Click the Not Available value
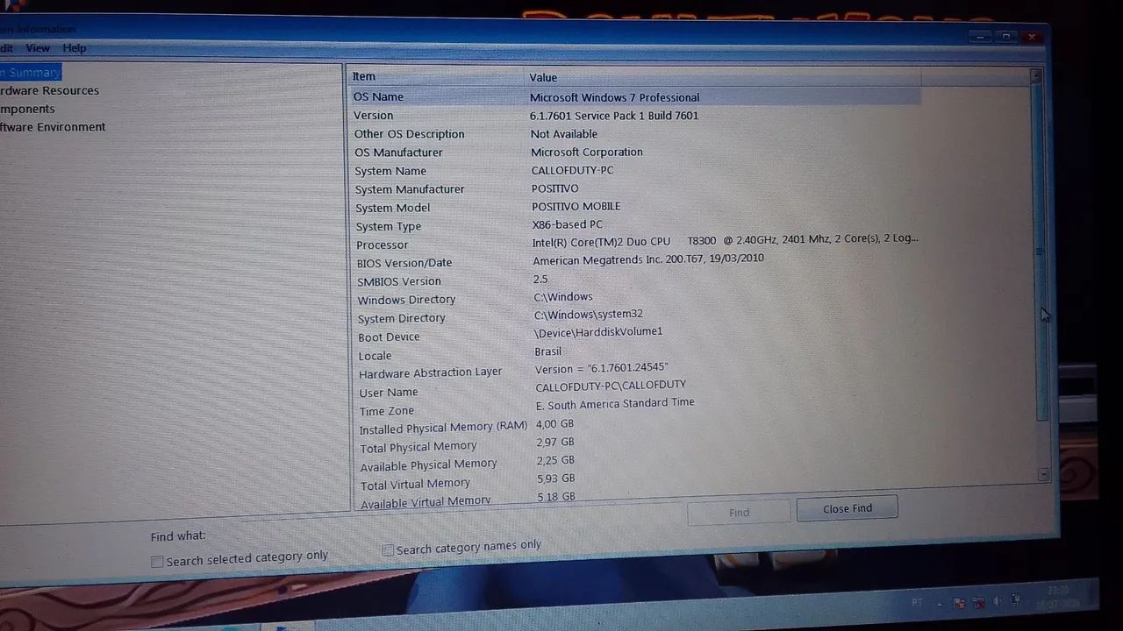Image resolution: width=1123 pixels, height=631 pixels. (x=564, y=134)
